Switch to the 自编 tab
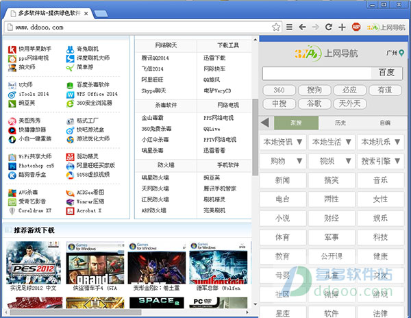This screenshot has height=318, width=411. click(x=385, y=123)
